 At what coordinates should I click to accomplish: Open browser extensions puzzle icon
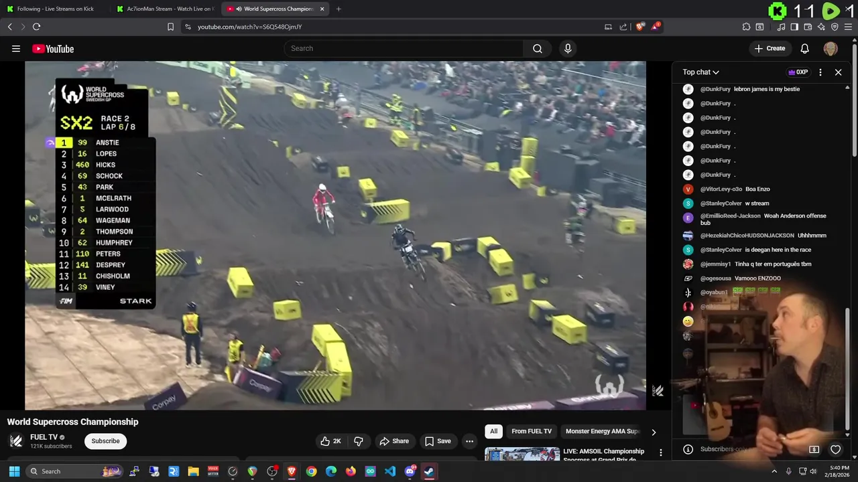746,27
